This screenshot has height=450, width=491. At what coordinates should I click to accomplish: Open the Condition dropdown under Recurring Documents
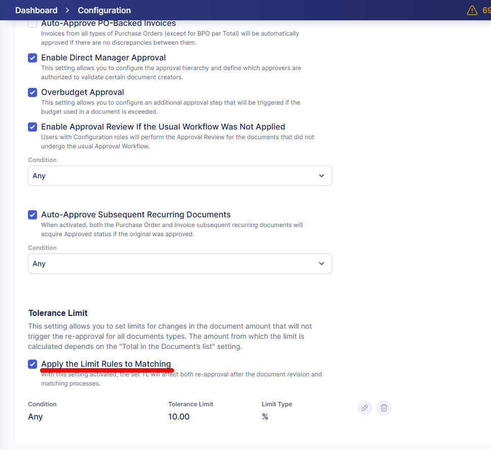[x=180, y=264]
